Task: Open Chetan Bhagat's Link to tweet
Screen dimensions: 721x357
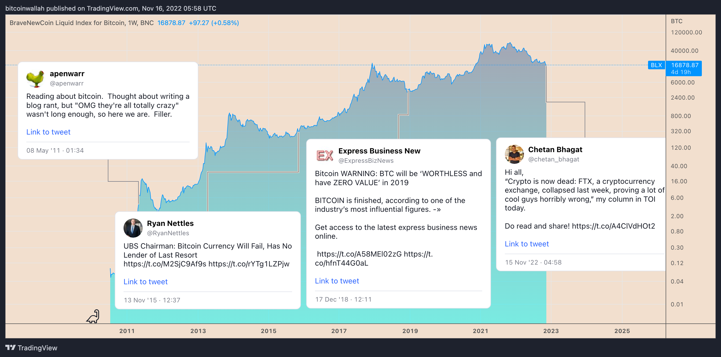Action: point(527,244)
